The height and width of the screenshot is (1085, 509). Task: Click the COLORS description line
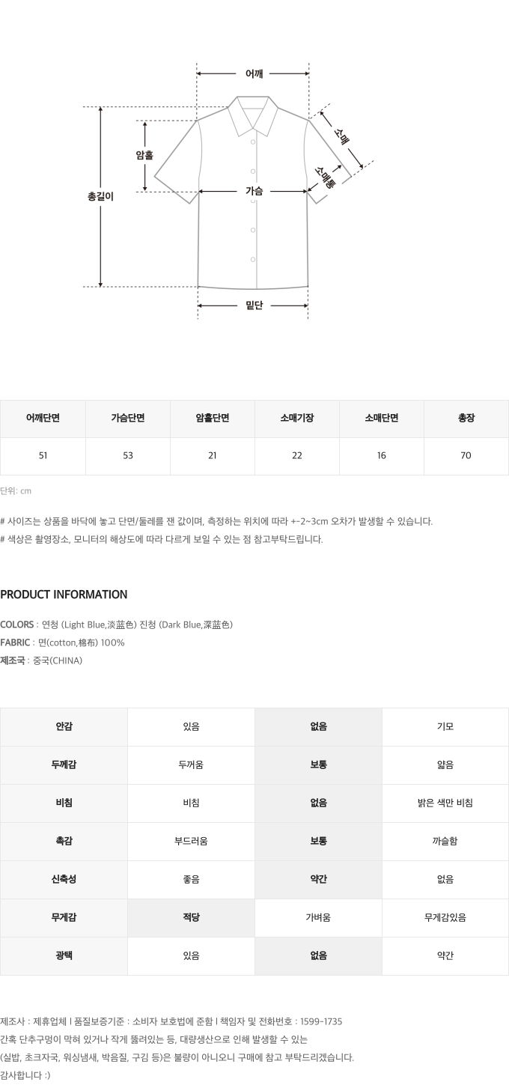click(x=117, y=624)
